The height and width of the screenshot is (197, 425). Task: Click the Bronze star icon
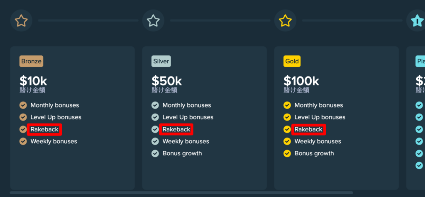click(21, 21)
